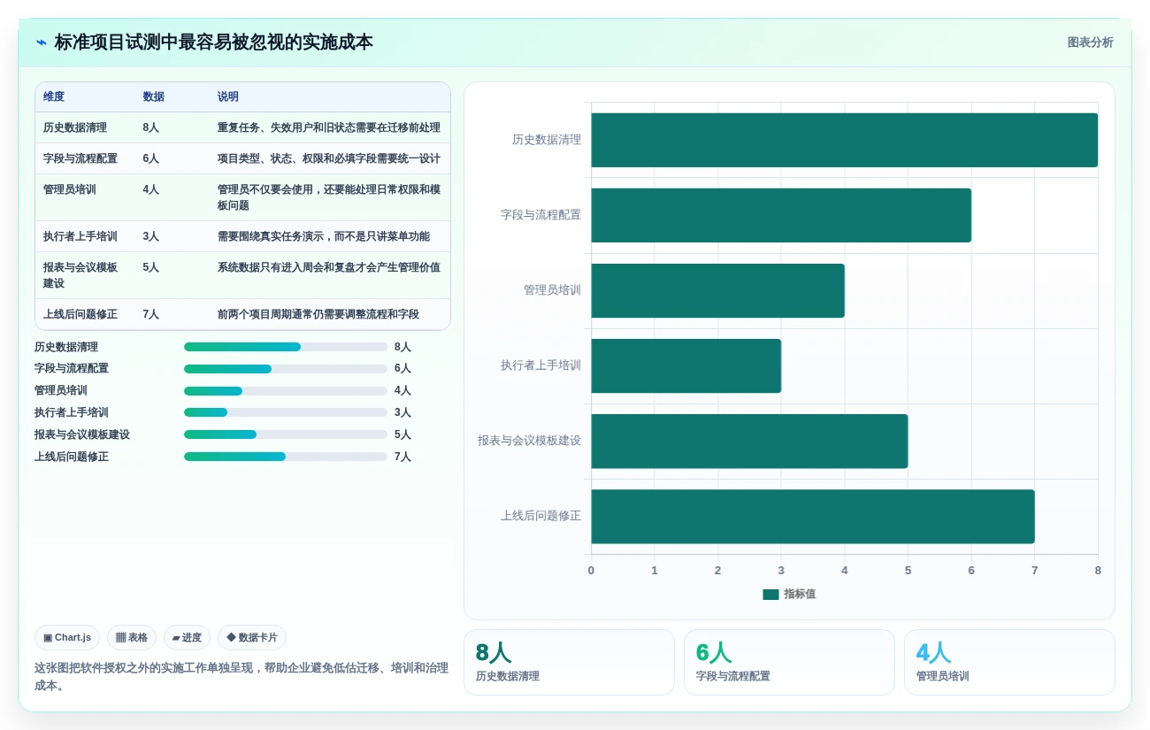Select the 数据卡片 tag chip

click(252, 637)
